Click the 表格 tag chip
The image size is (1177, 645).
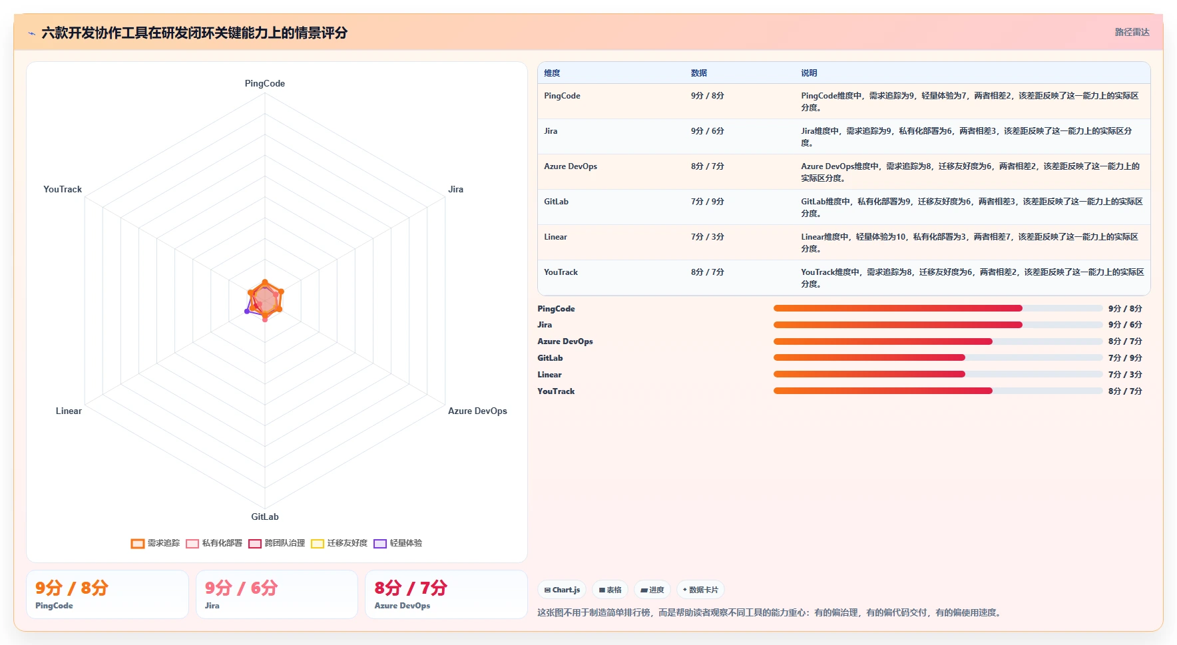click(x=610, y=590)
